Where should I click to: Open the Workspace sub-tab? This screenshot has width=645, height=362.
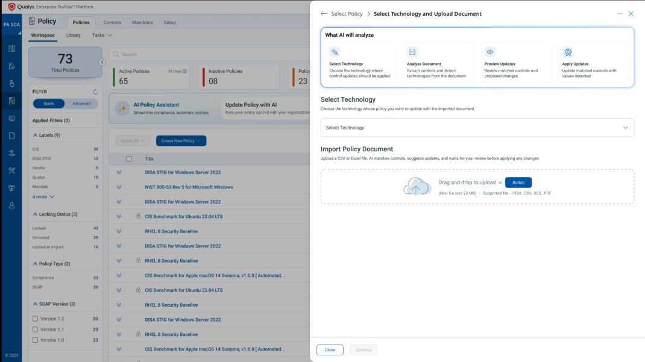[43, 36]
